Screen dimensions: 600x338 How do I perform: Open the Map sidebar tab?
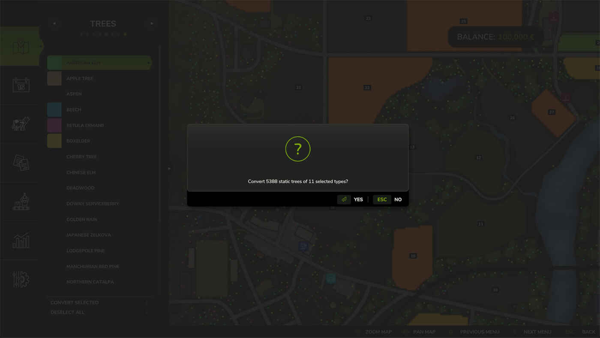click(x=21, y=47)
